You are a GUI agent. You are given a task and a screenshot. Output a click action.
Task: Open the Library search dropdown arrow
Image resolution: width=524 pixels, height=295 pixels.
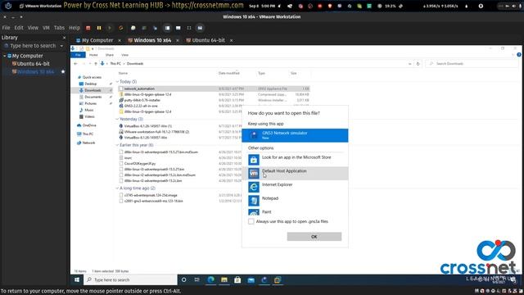click(61, 46)
